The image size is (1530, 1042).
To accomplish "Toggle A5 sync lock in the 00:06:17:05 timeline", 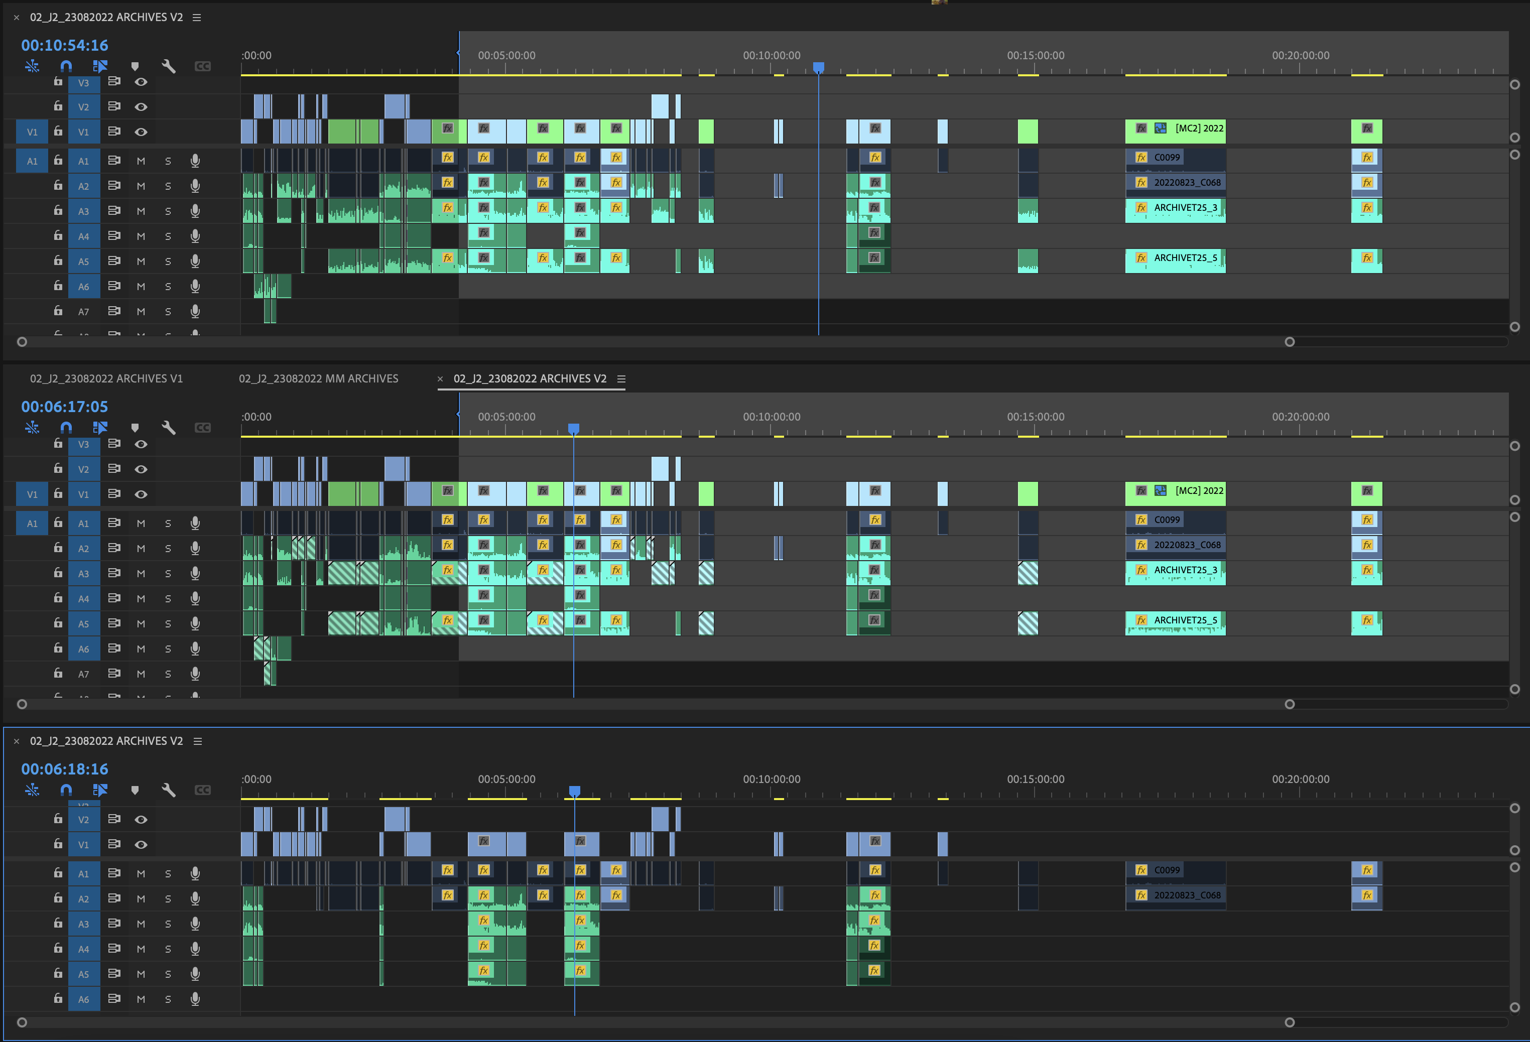I will pos(114,623).
